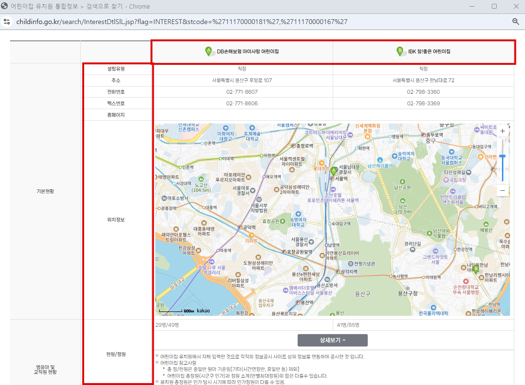Call link 02-771-8607 for DB손해보험 어린이집

point(241,91)
